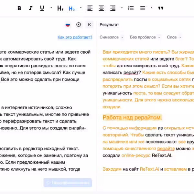The image size is (194, 194).
Task: Center align the text
Action: click(x=101, y=8)
